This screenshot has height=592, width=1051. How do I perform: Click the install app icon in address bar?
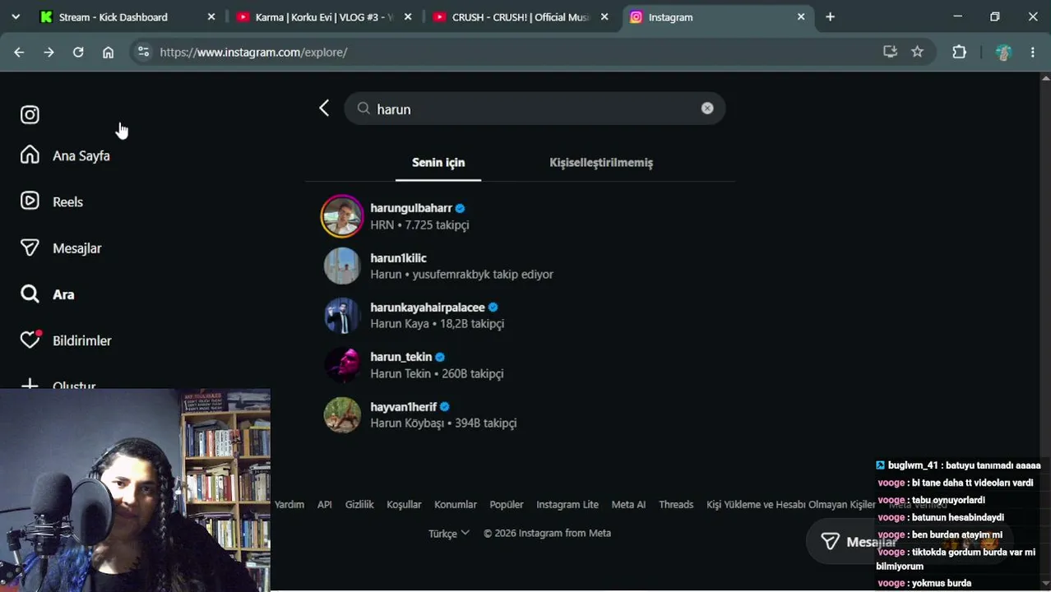coord(890,52)
